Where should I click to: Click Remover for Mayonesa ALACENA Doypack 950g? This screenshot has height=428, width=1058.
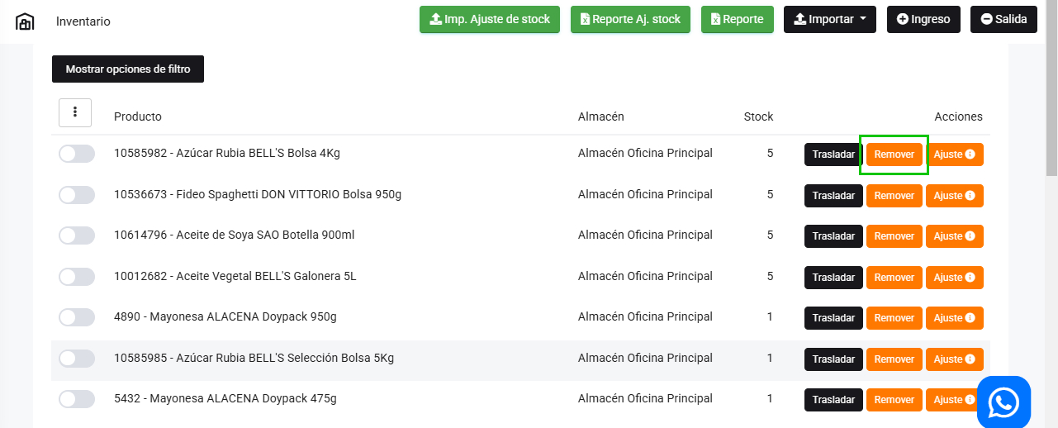tap(894, 318)
